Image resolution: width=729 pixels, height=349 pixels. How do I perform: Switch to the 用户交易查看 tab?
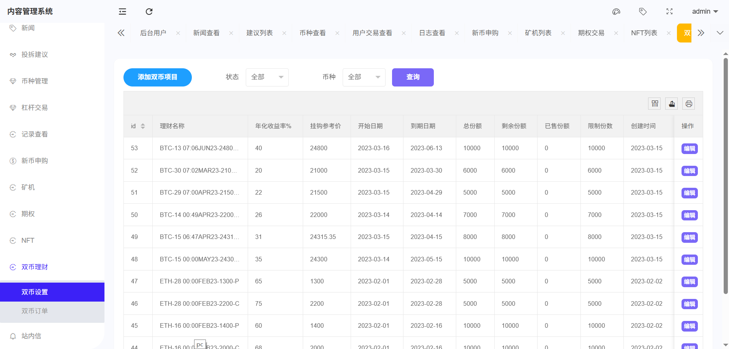click(372, 33)
